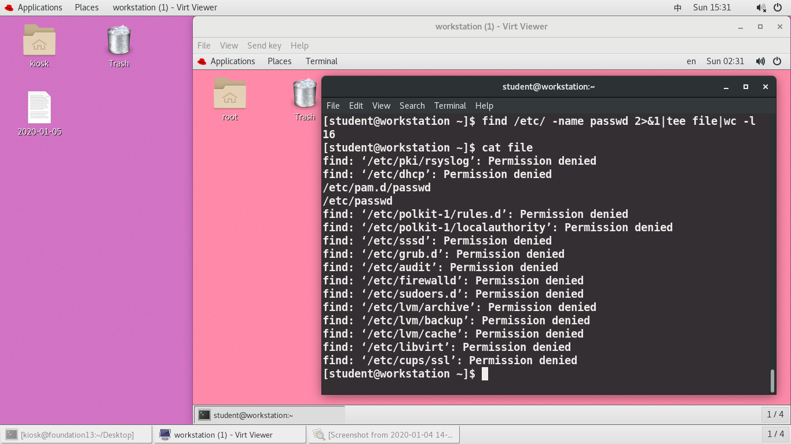Open Virt Viewer View menu
The width and height of the screenshot is (791, 444).
pos(229,46)
